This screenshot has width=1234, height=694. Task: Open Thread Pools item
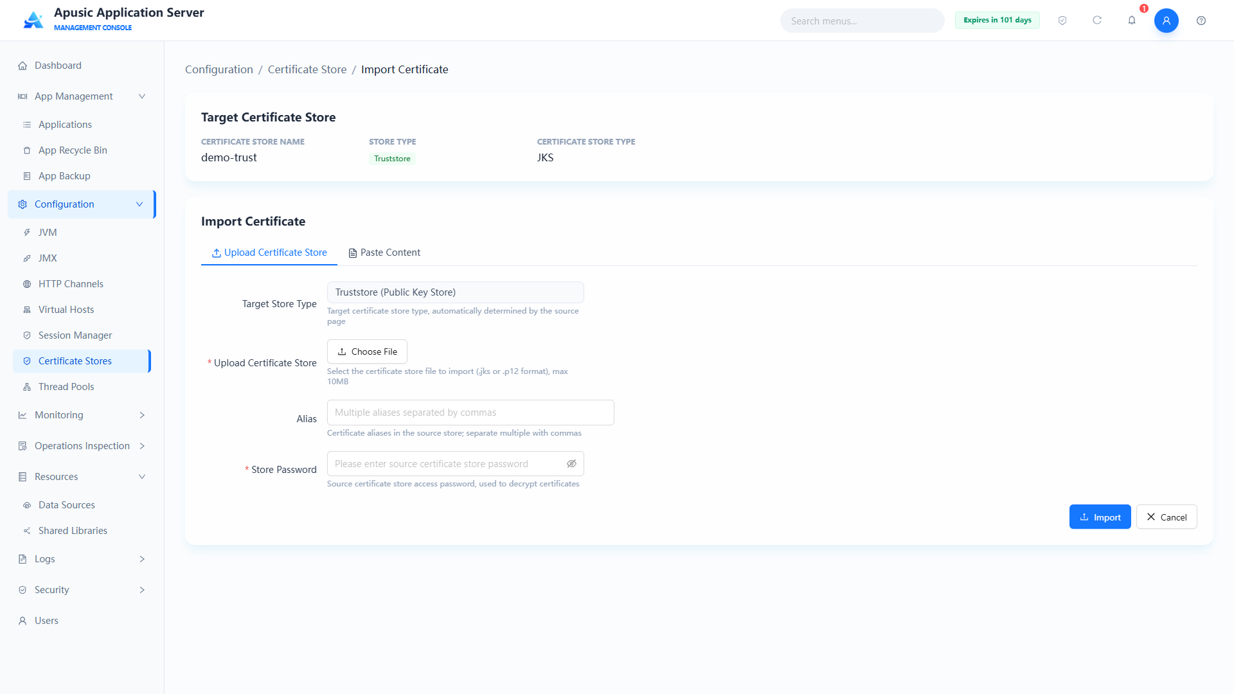point(82,387)
